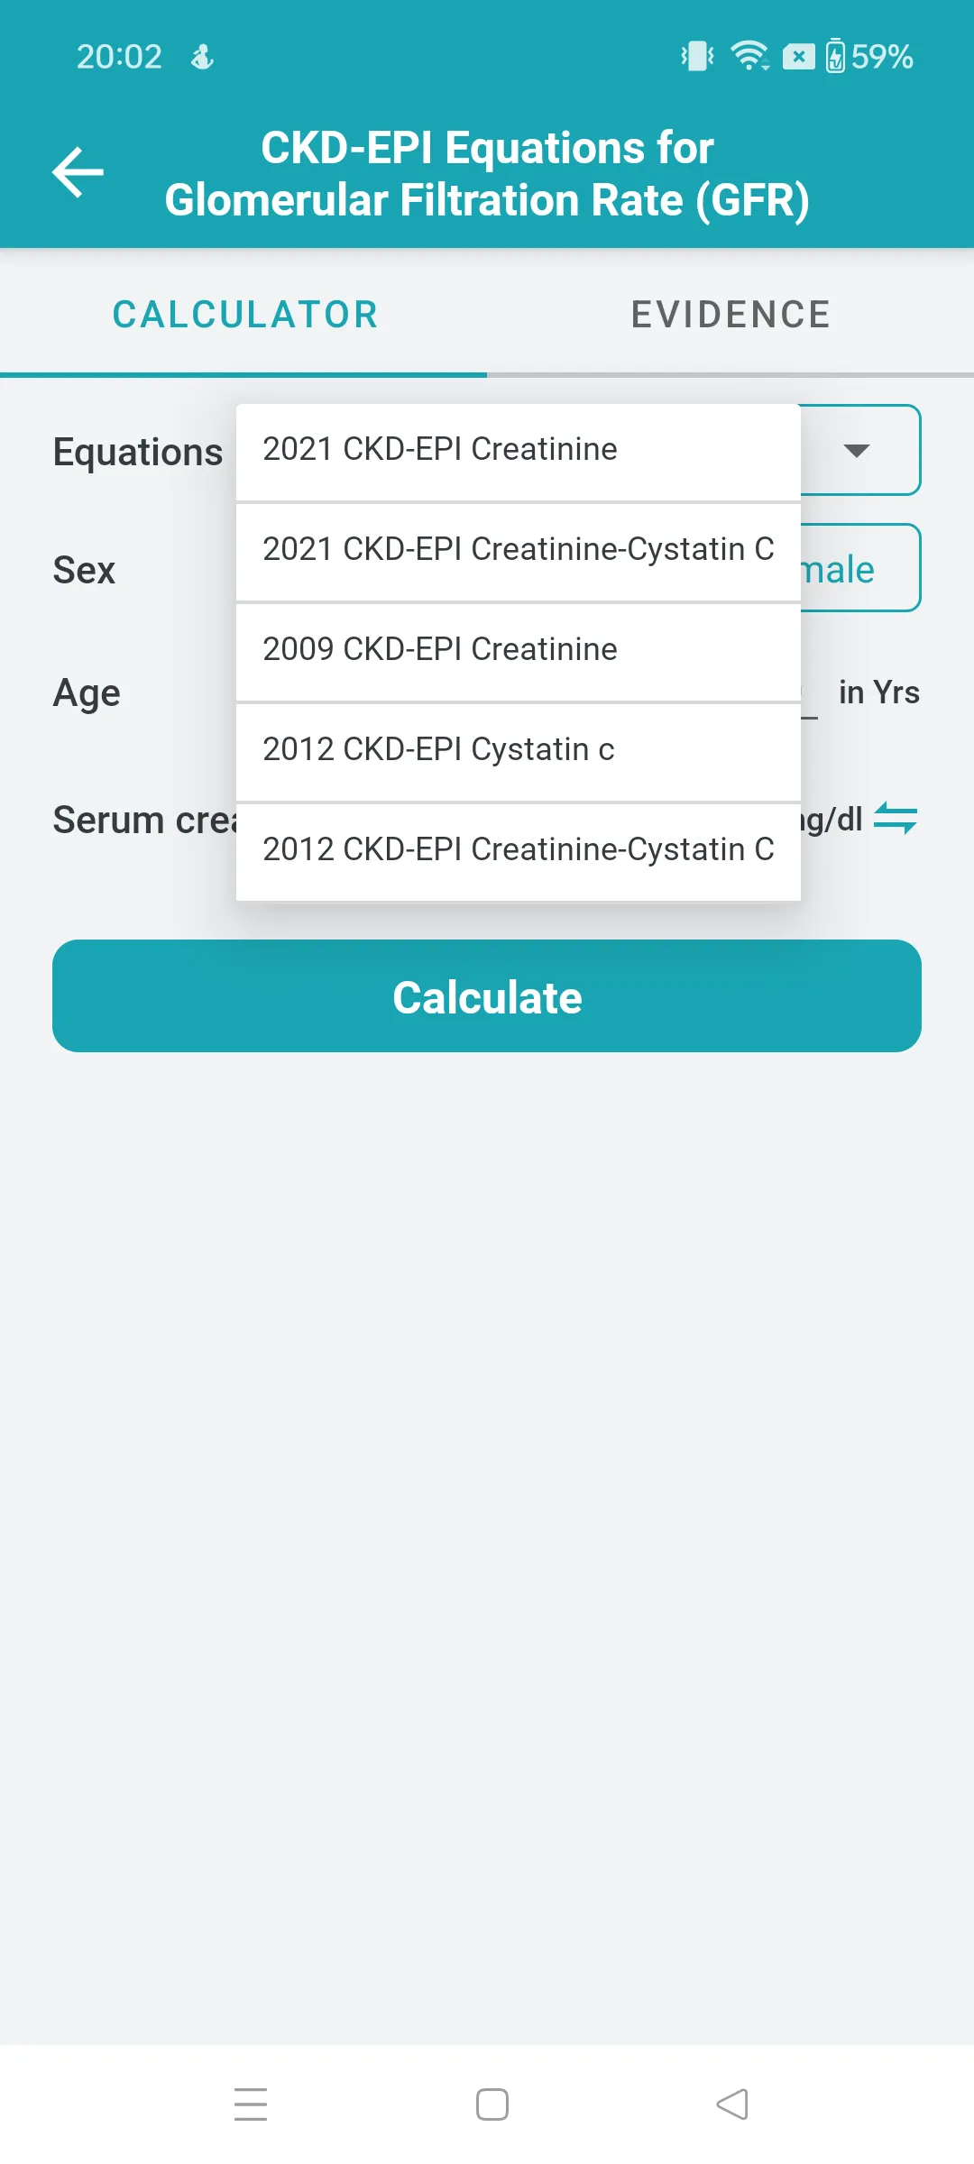The image size is (974, 2164).
Task: Tap the Wi-Fi status bar icon
Action: point(751,56)
